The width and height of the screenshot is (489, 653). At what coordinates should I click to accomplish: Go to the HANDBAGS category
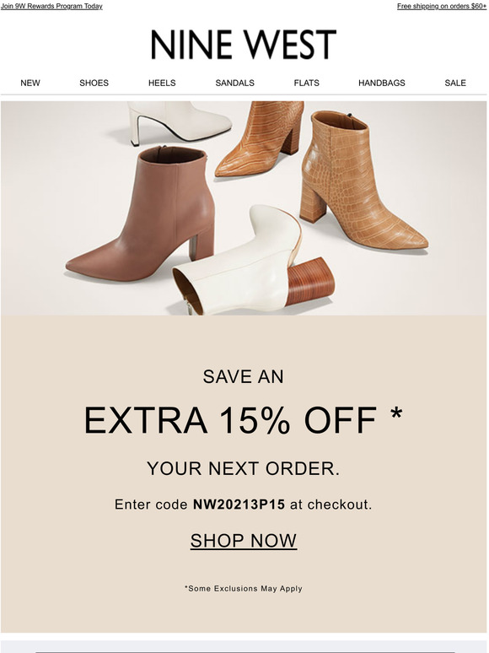(x=382, y=83)
